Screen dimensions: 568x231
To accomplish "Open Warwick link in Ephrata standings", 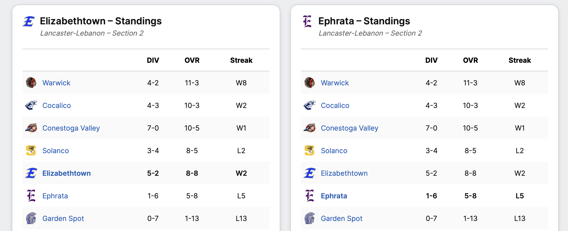I will click(x=335, y=83).
